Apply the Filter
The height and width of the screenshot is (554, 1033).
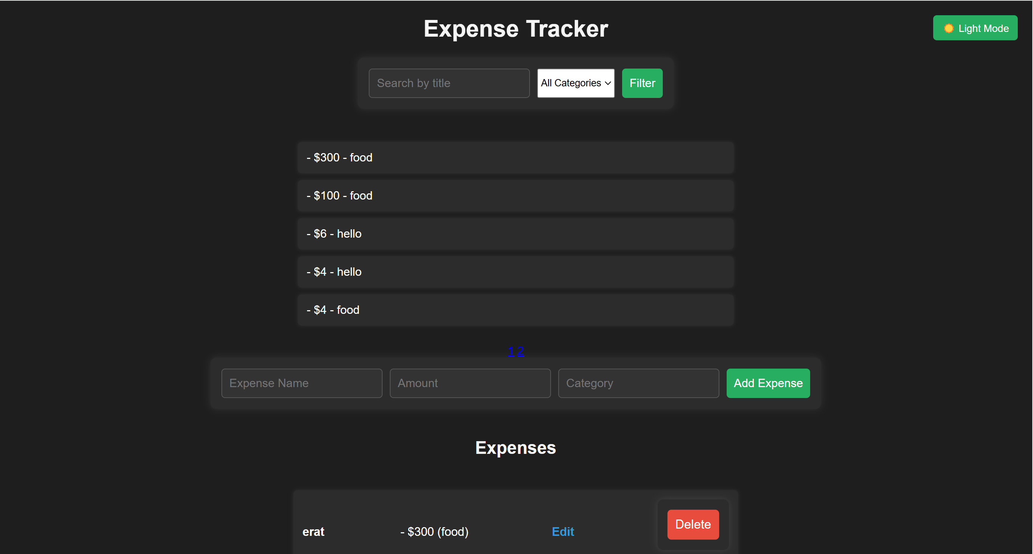coord(642,83)
